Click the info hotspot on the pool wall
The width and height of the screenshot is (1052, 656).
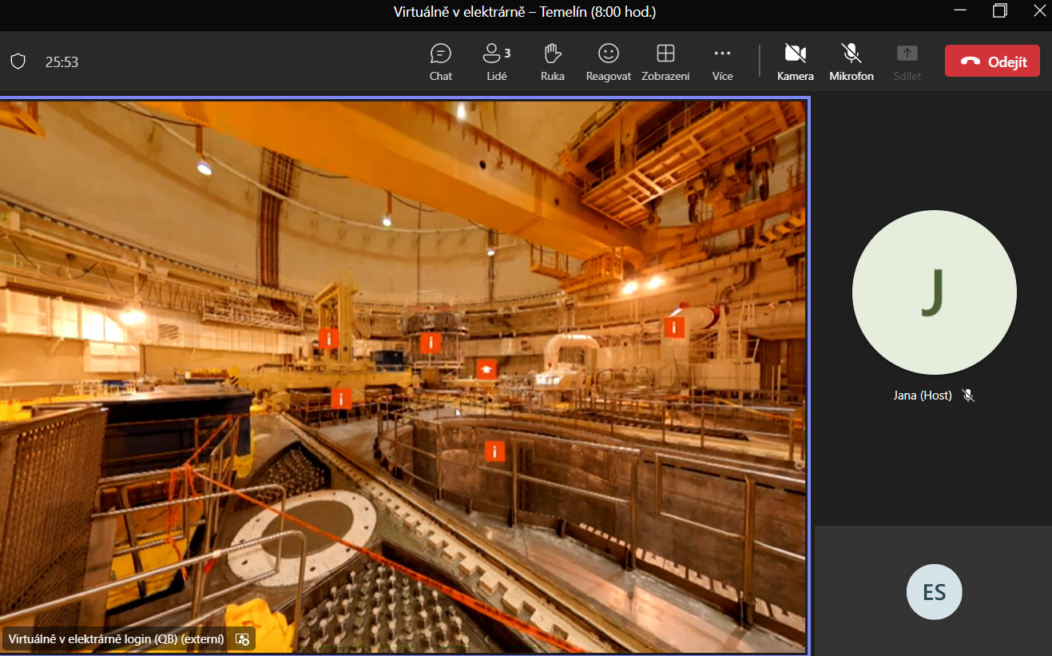click(495, 451)
